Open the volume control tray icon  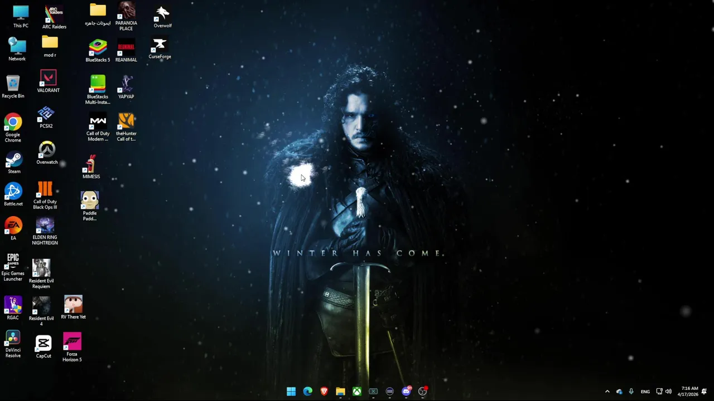click(x=668, y=392)
